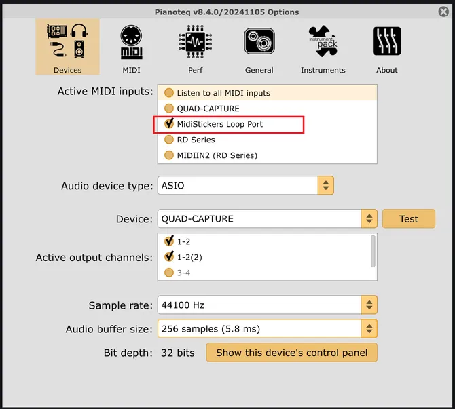
Task: Open the Devices section icon
Action: pyautogui.click(x=67, y=41)
